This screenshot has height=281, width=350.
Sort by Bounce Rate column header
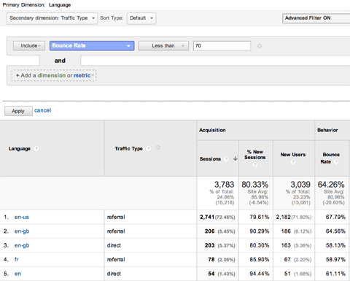click(331, 158)
